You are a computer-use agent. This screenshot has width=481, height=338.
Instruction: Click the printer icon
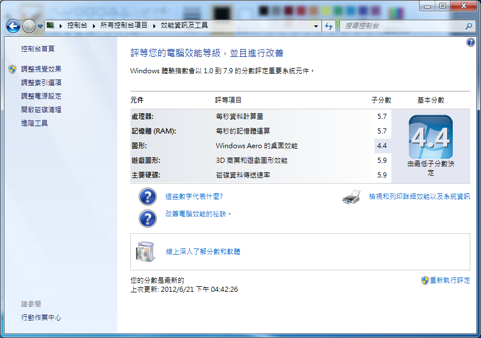[351, 197]
